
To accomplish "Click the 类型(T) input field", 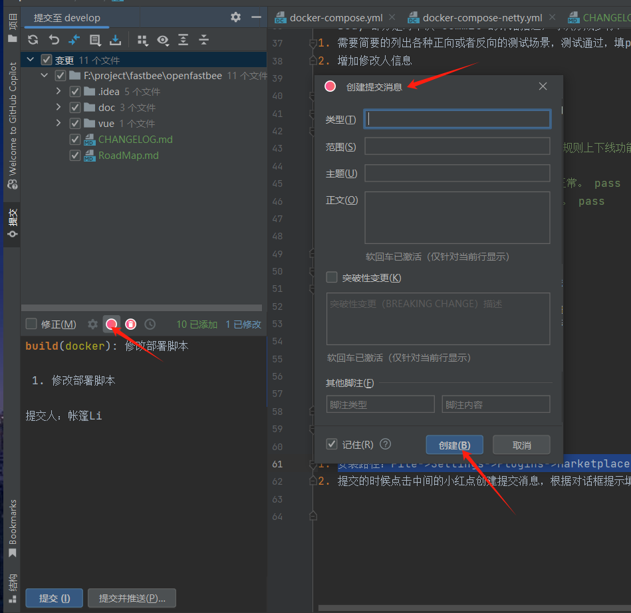I will (x=457, y=119).
